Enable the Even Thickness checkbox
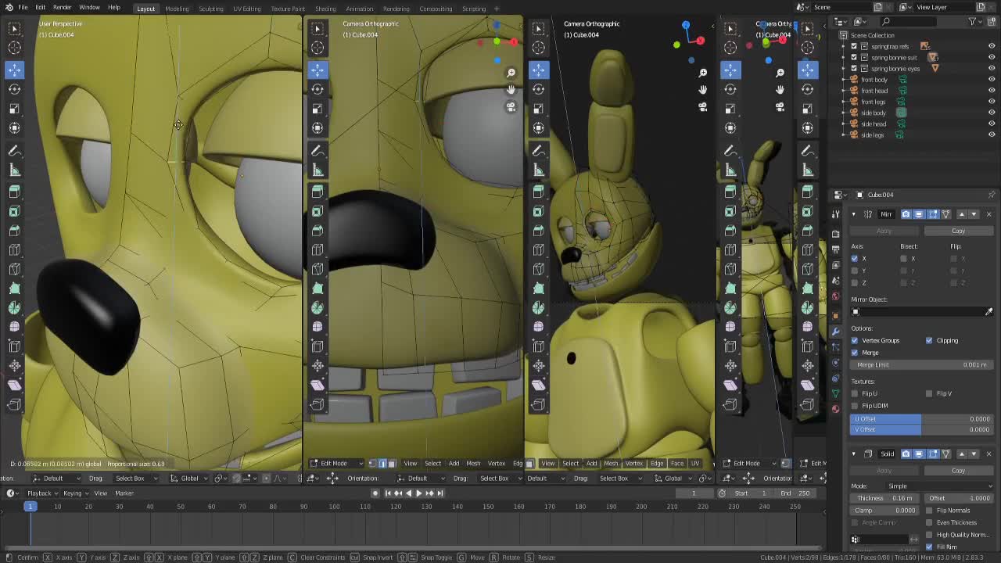 (929, 522)
